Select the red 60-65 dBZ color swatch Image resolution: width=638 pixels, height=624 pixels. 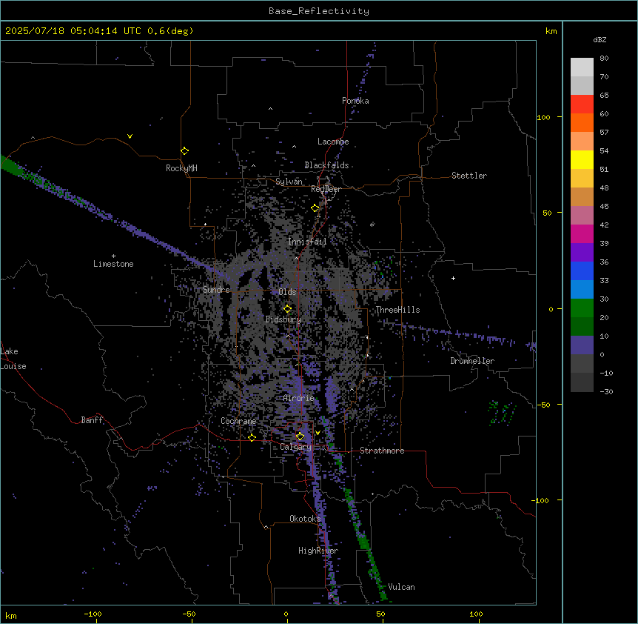click(582, 104)
